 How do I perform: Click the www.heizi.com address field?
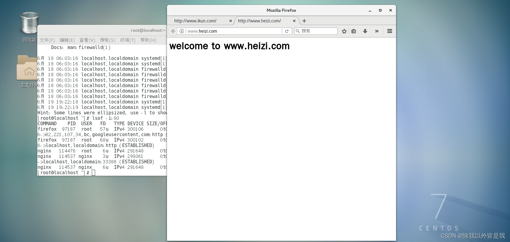tap(233, 31)
